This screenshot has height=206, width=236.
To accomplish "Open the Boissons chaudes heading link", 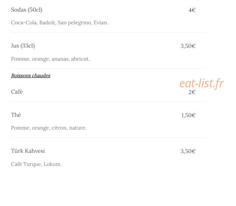I will click(31, 75).
